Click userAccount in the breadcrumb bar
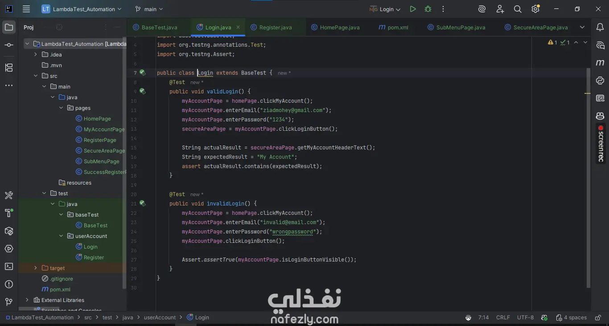The width and height of the screenshot is (609, 326). point(160,318)
